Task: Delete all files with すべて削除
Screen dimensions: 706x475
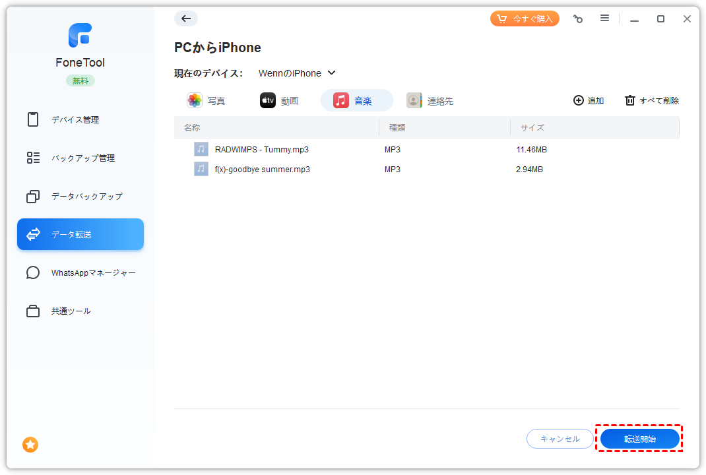Action: pos(652,100)
